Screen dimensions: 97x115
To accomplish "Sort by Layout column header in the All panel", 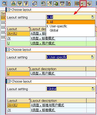I will (x=18, y=29).
